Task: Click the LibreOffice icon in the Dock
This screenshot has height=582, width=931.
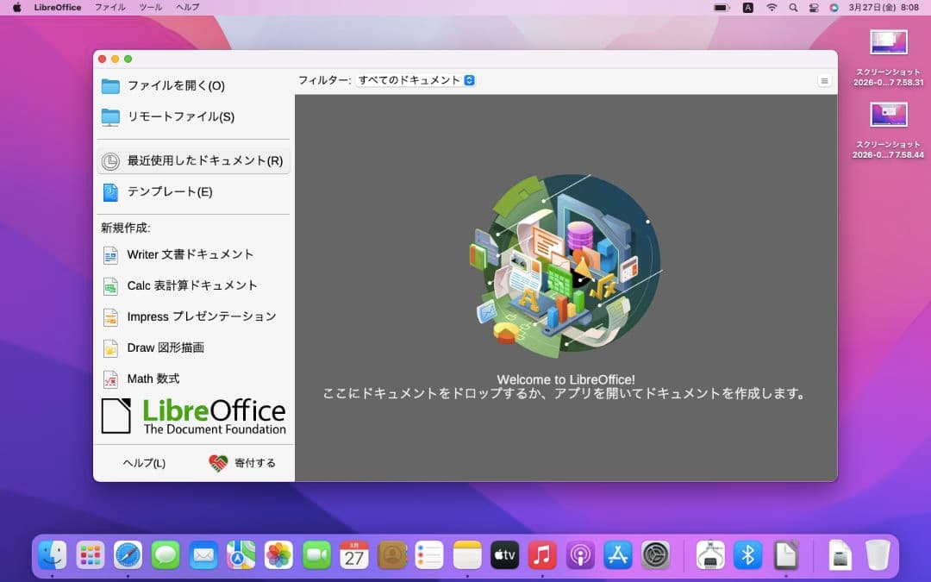Action: tap(786, 555)
